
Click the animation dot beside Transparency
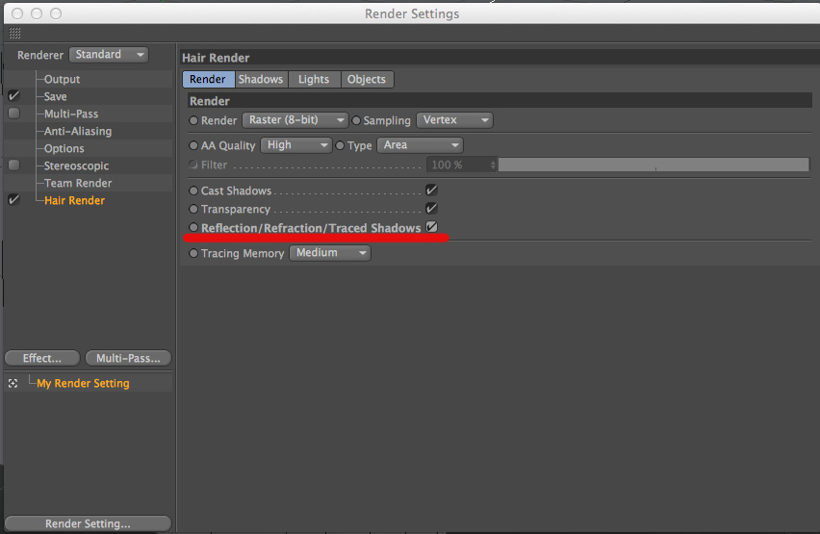pyautogui.click(x=193, y=209)
